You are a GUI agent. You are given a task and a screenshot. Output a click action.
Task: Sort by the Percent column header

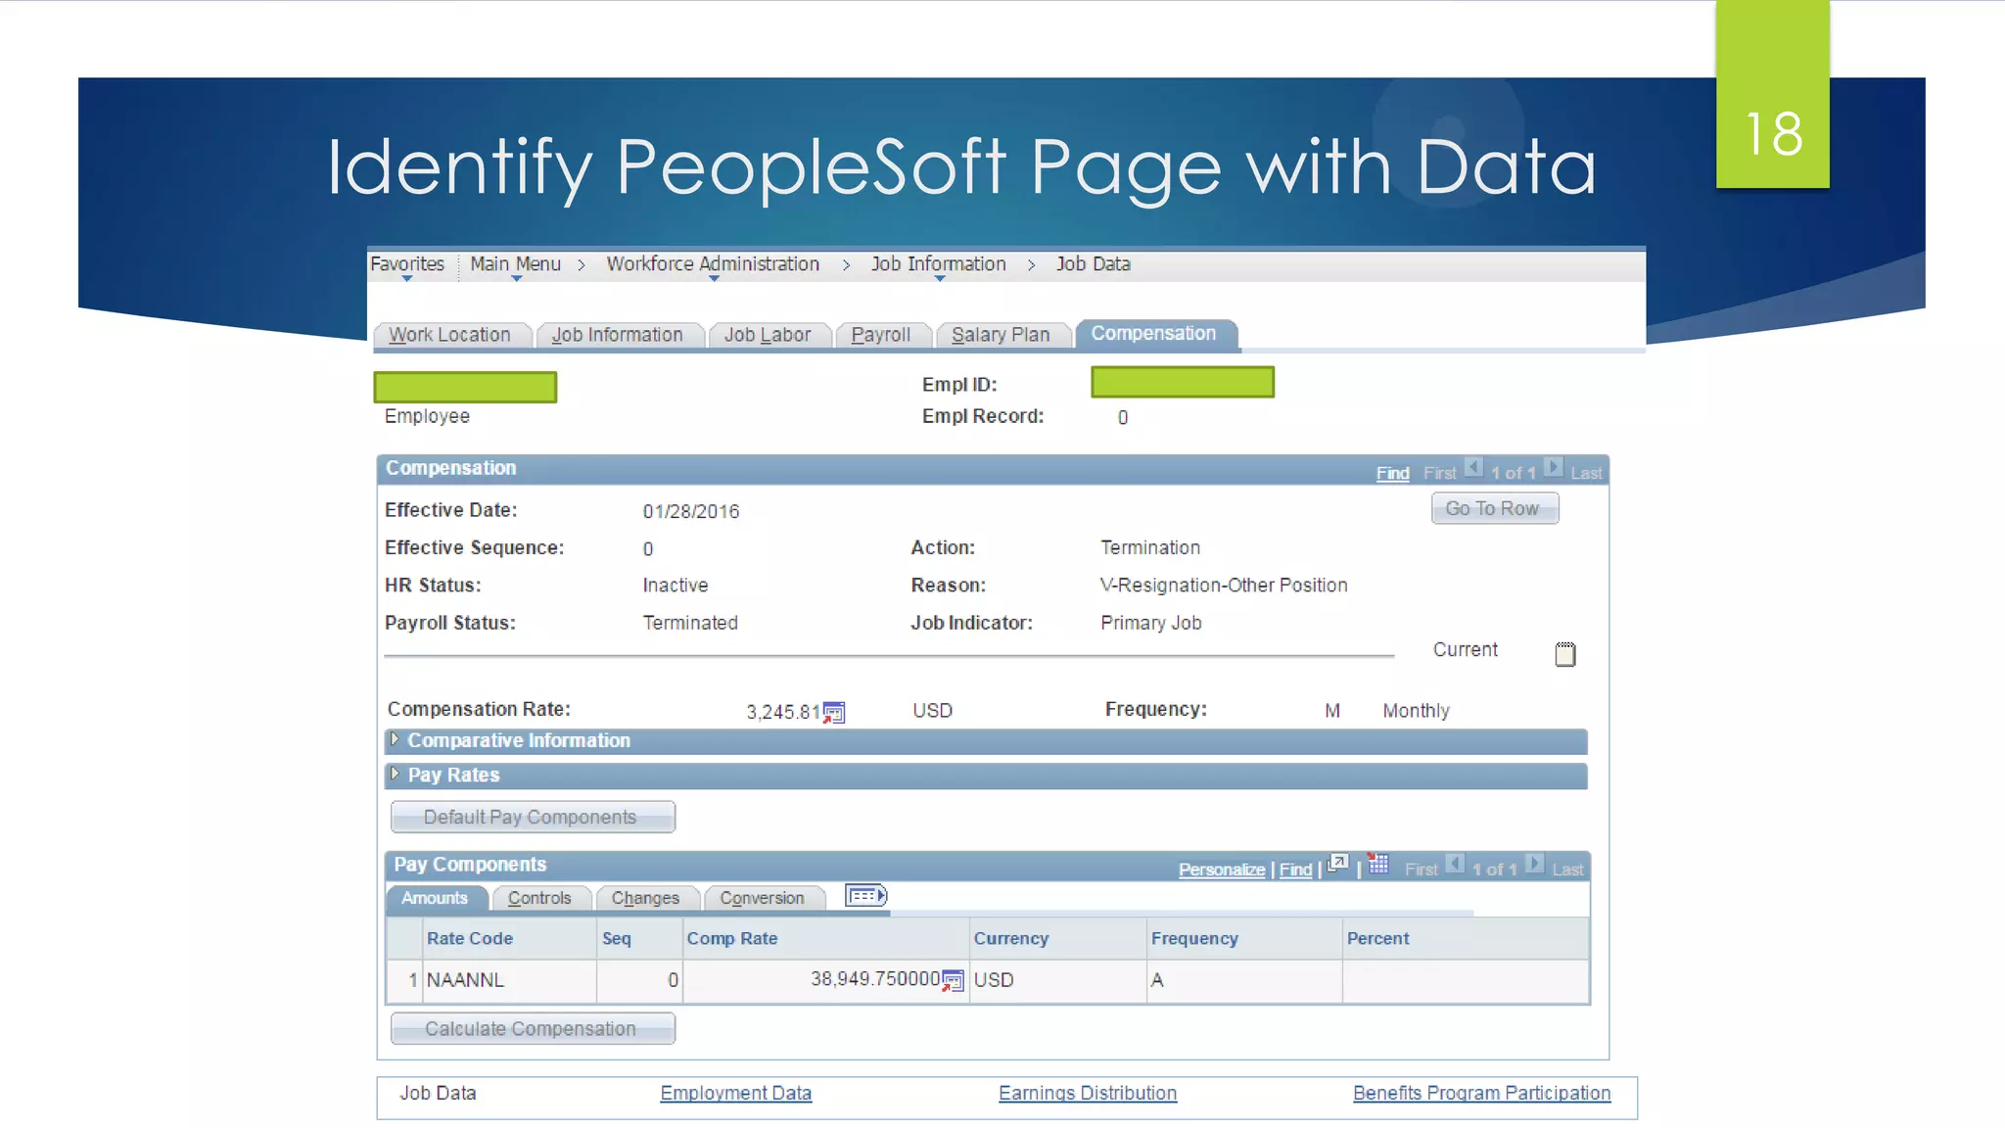pyautogui.click(x=1377, y=938)
